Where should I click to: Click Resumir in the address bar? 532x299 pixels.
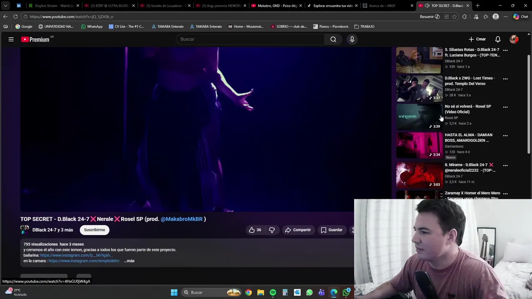point(430,17)
